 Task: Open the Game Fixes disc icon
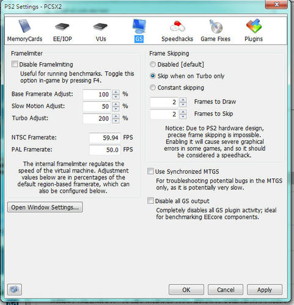tap(216, 26)
